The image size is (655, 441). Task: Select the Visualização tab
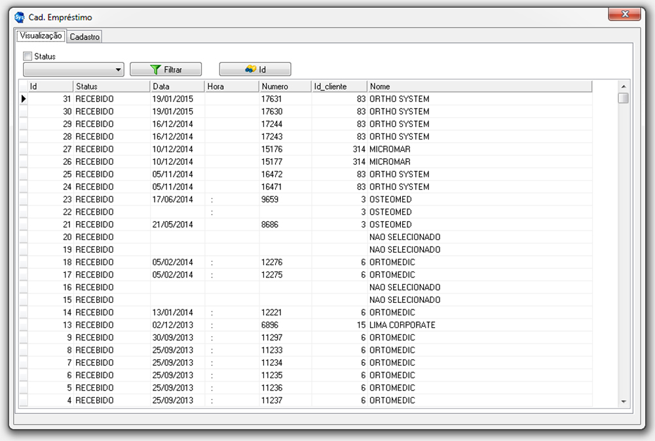tap(41, 36)
